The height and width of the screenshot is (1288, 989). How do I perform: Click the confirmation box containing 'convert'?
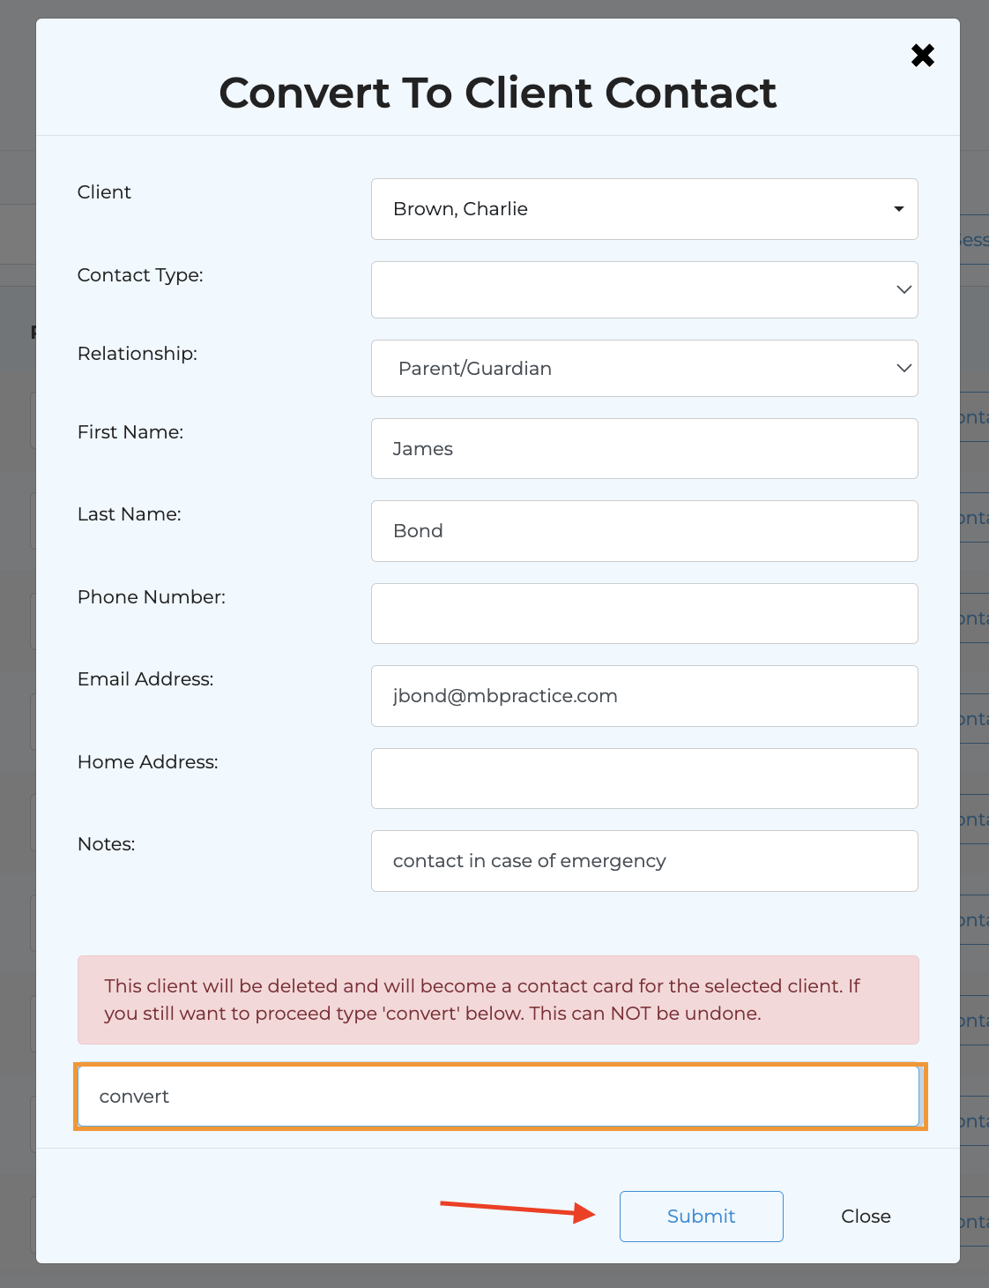(499, 1097)
